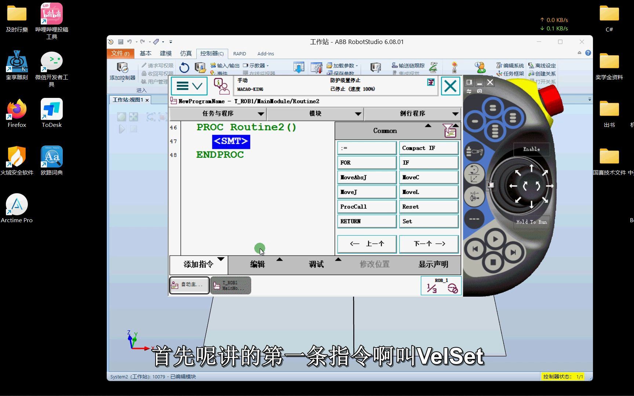Go to next instruction page 下一个
Viewport: 634px width, 396px height.
click(x=429, y=244)
